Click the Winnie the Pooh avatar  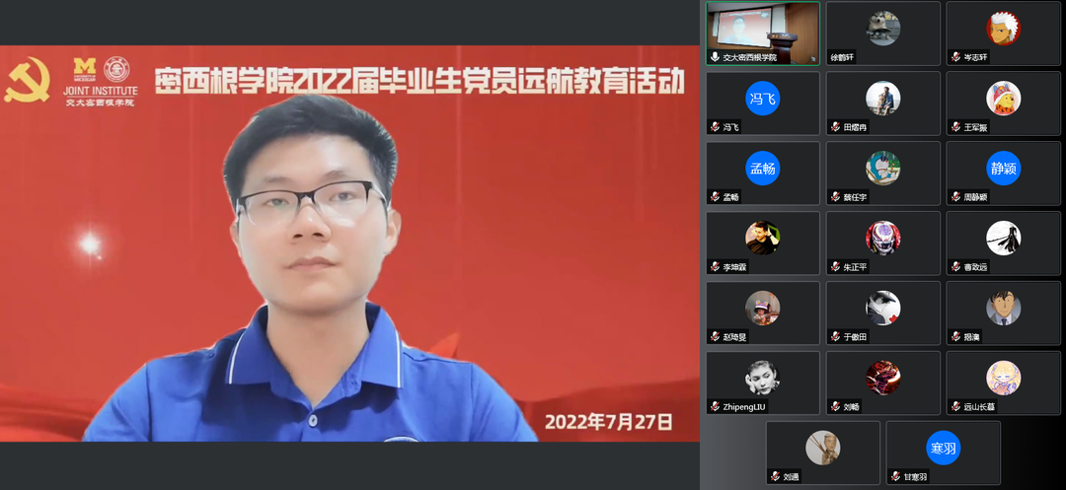point(1004,98)
